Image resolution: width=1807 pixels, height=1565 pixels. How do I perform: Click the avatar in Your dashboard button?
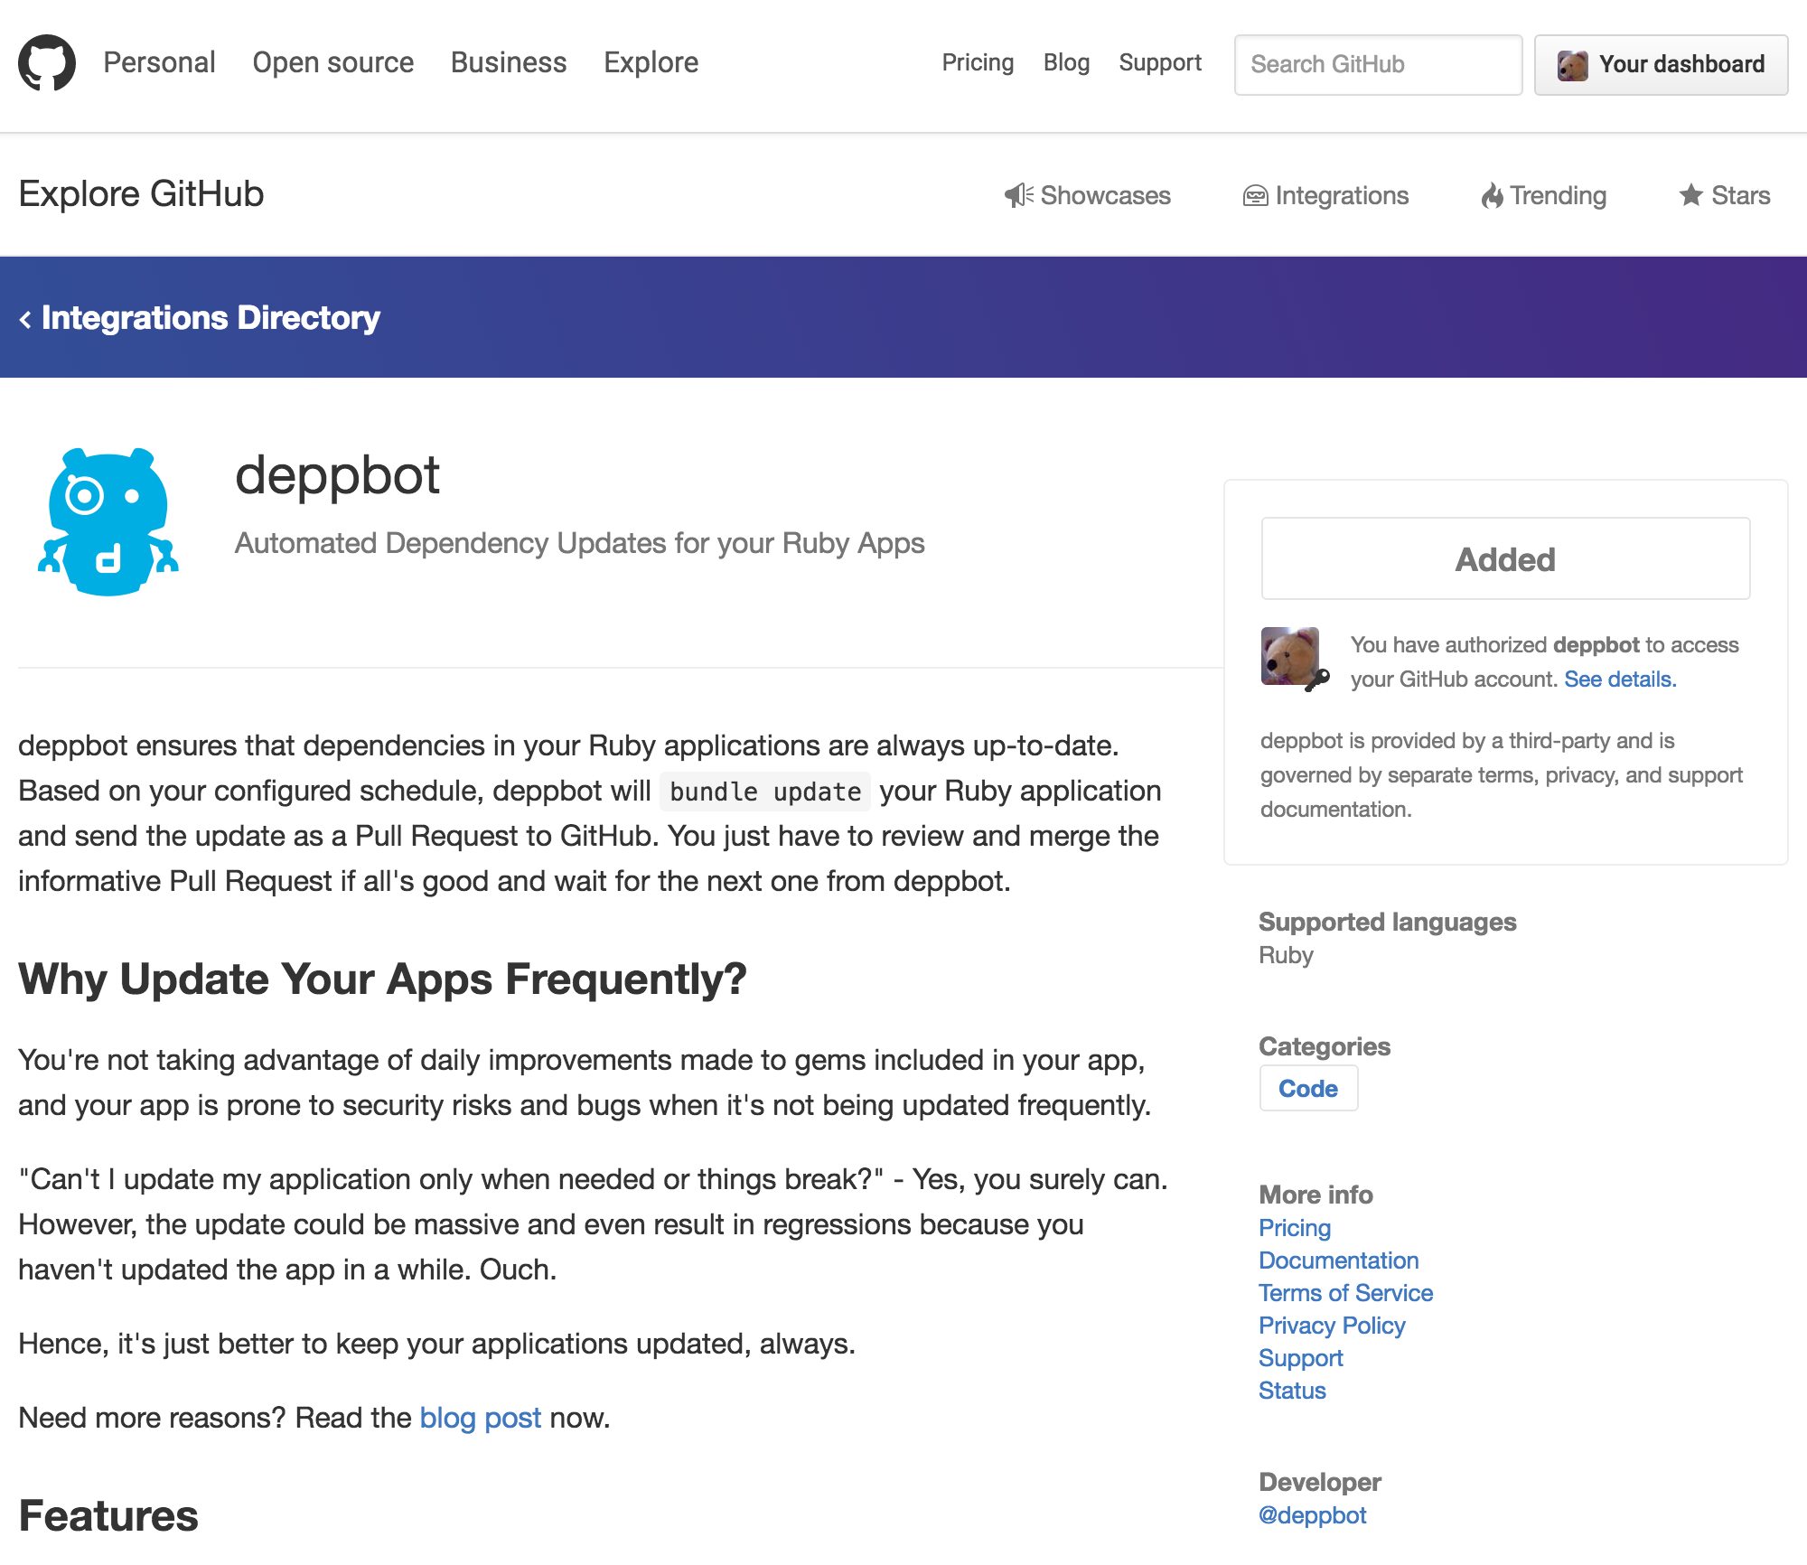(1572, 65)
